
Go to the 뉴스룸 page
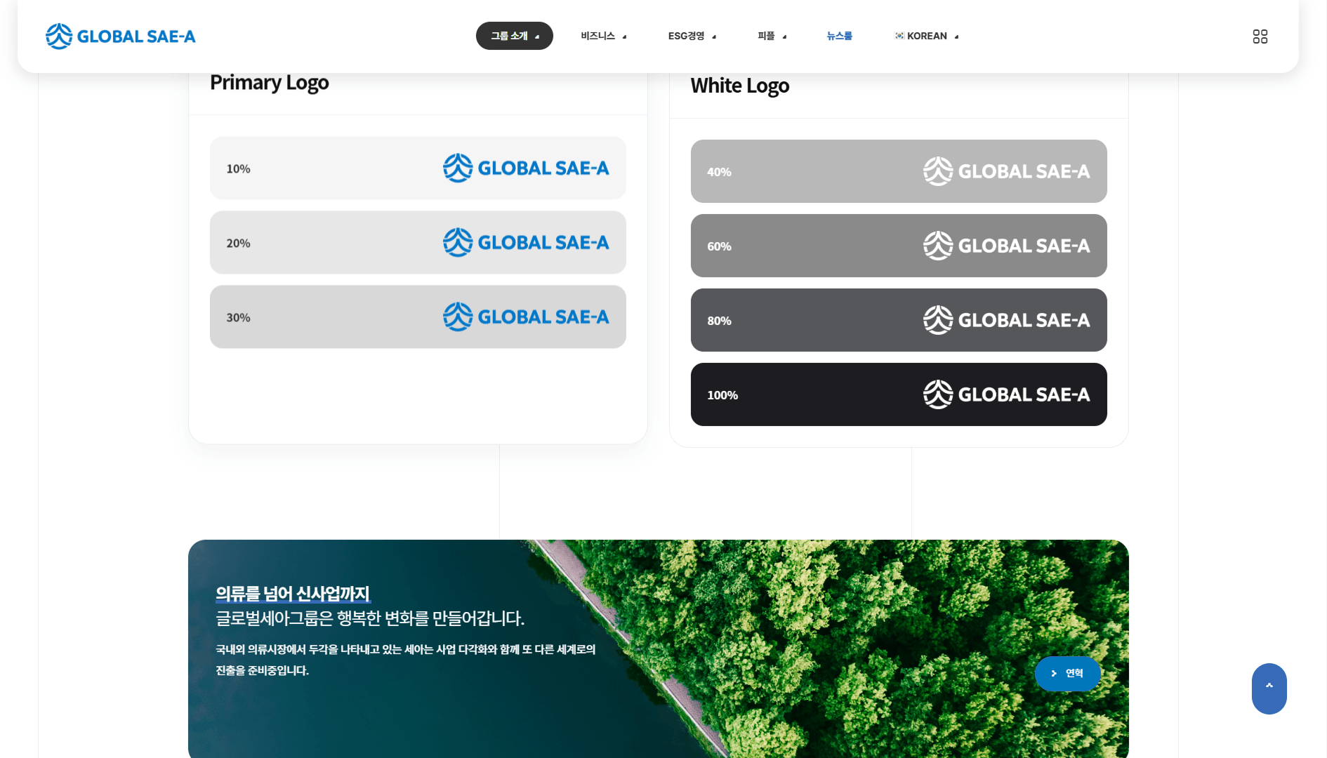point(839,36)
